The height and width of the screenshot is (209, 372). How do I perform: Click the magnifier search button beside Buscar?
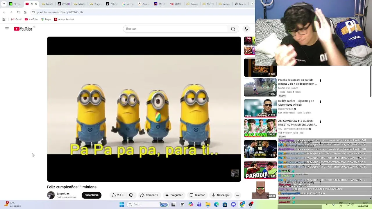(x=233, y=29)
